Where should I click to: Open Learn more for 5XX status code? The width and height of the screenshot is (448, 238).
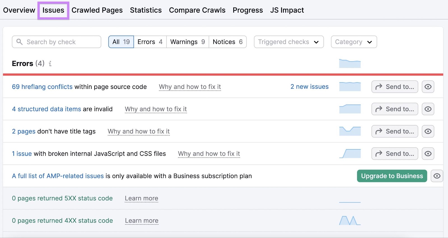pyautogui.click(x=141, y=198)
